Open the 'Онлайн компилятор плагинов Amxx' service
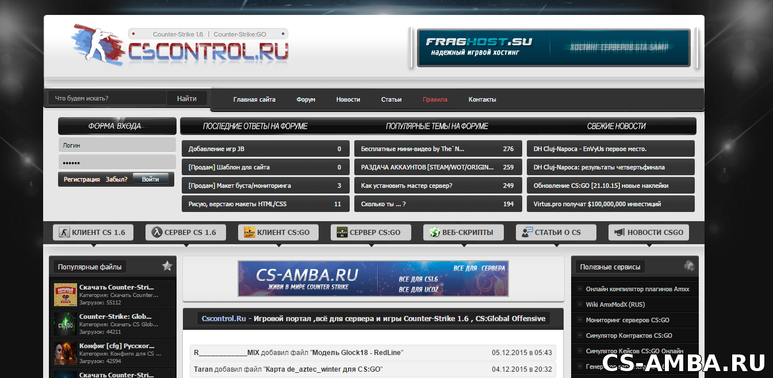 [x=637, y=289]
